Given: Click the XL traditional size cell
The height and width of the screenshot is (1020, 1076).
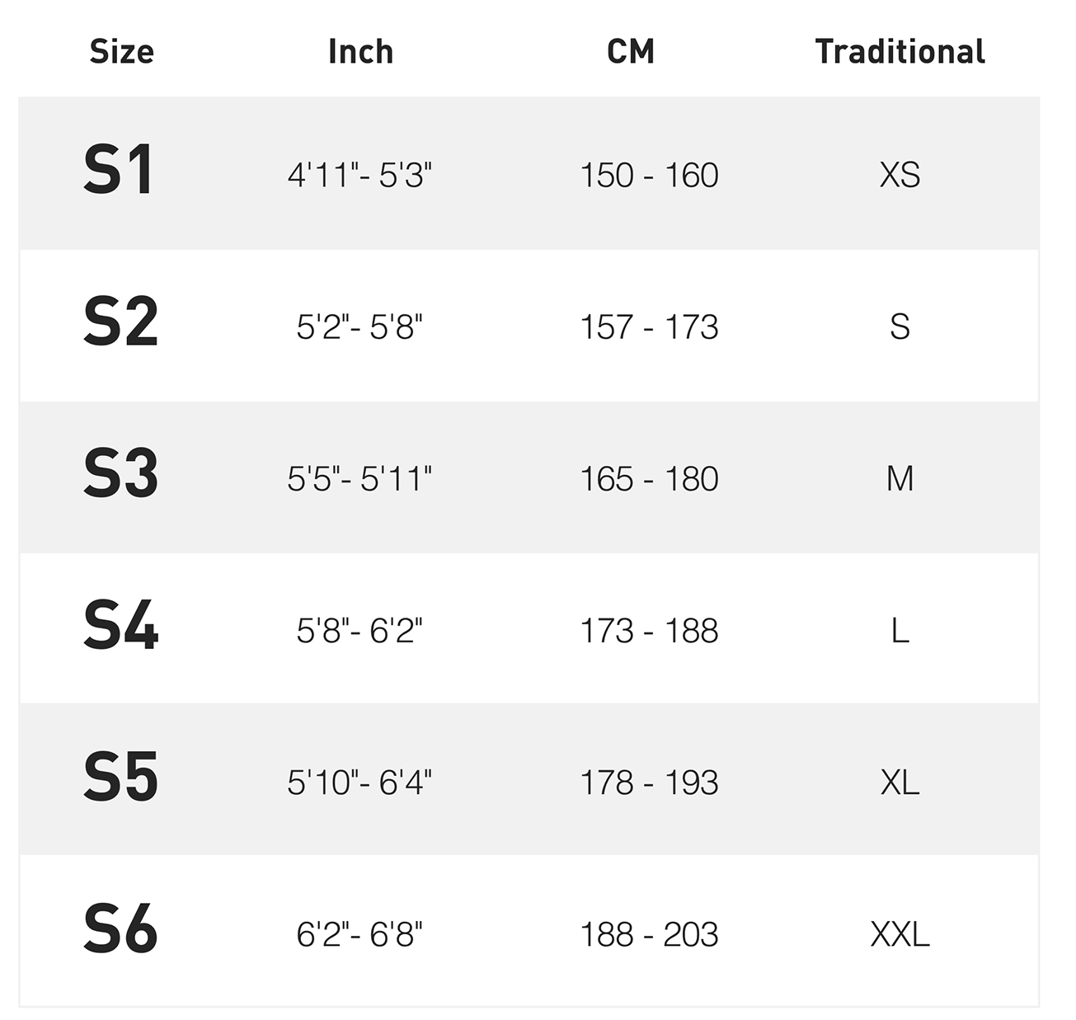Looking at the screenshot, I should pyautogui.click(x=900, y=783).
